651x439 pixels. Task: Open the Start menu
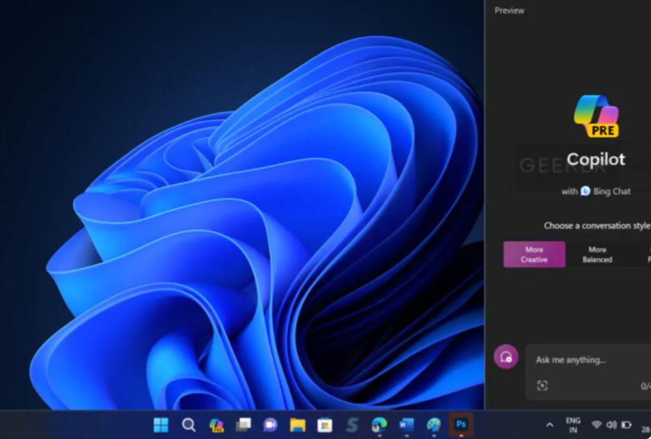point(160,425)
